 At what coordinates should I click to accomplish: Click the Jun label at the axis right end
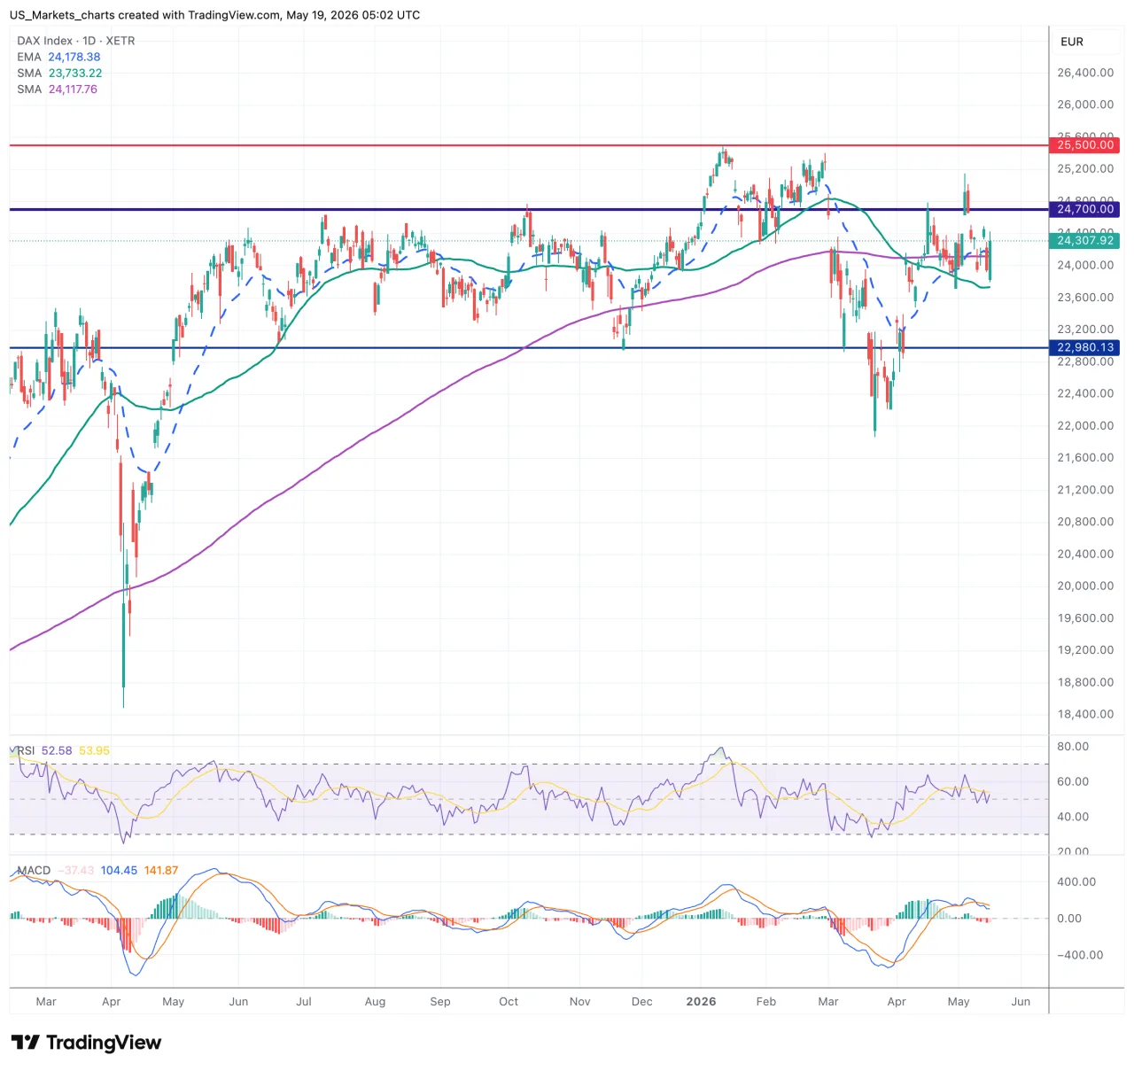click(1021, 1001)
